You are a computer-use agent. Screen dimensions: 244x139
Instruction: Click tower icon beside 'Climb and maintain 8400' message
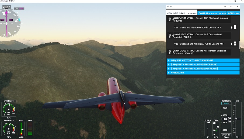click(170, 19)
